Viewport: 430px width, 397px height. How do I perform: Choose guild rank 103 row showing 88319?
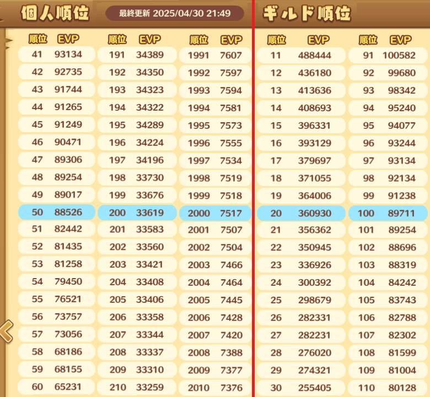[x=388, y=265]
